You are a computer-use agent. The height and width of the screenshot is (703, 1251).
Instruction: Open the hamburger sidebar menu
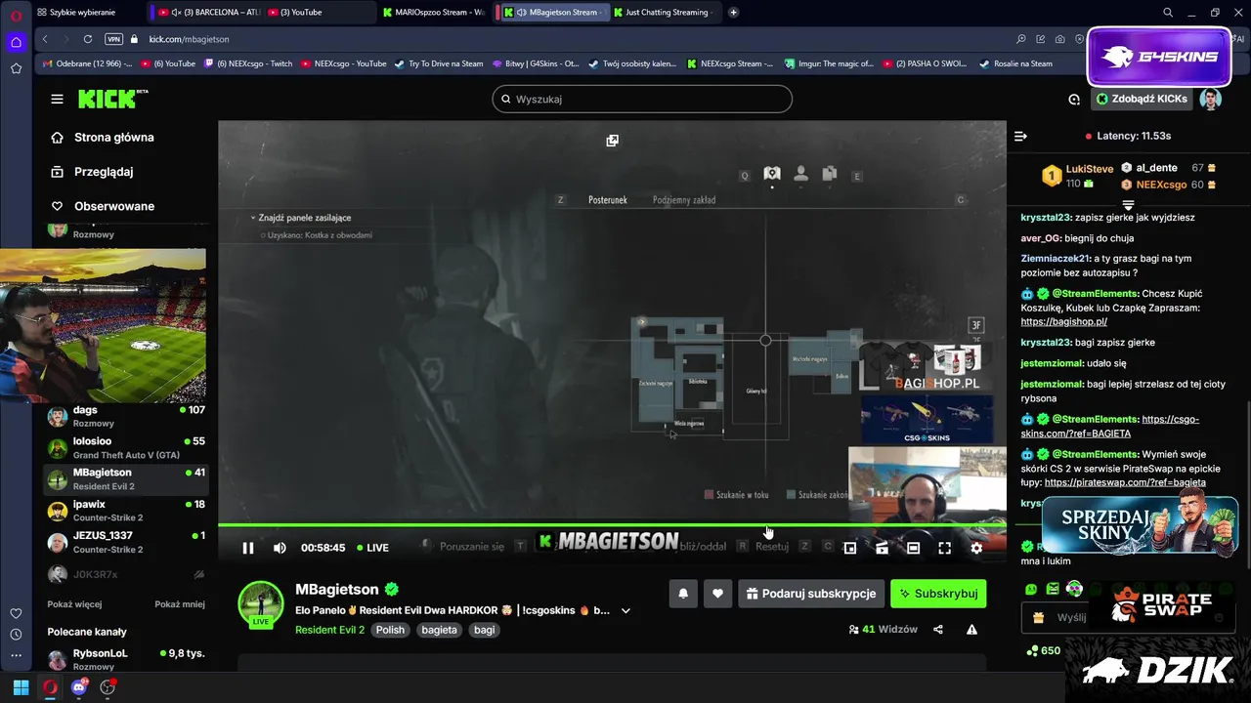57,99
